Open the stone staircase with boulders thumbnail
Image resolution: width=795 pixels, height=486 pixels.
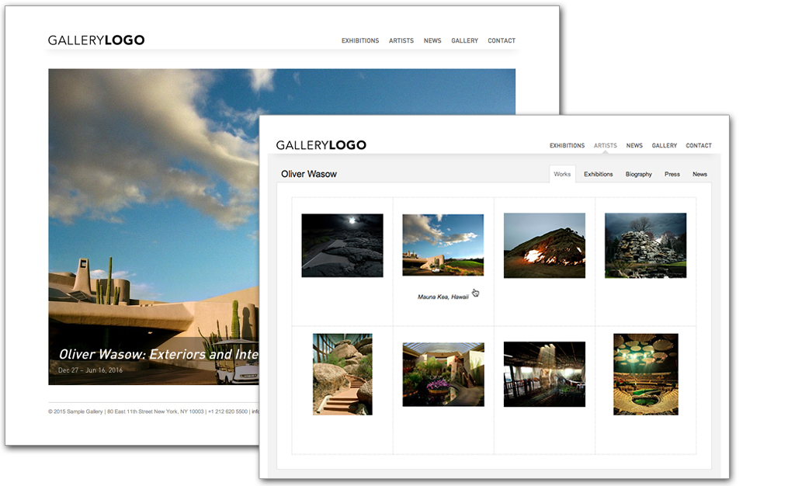(342, 373)
